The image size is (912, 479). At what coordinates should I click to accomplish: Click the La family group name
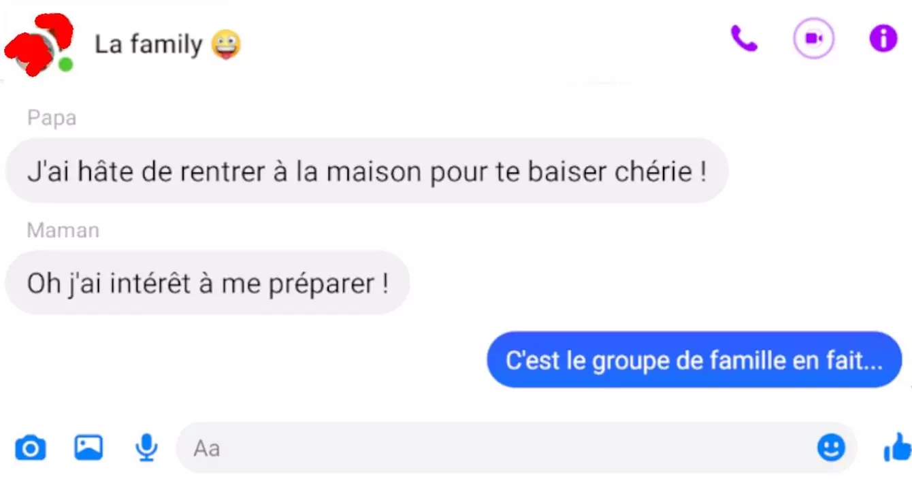pos(148,45)
